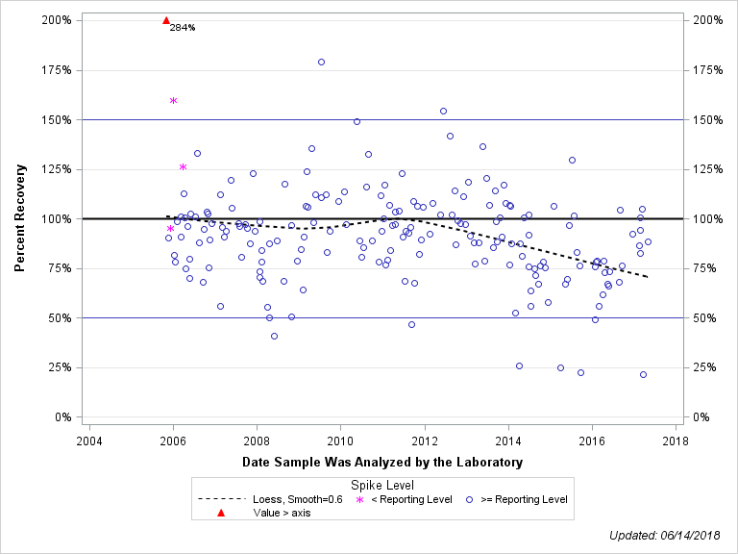Viewport: 738px width, 554px height.
Task: Click the left axis 175% label
Action: [x=57, y=70]
